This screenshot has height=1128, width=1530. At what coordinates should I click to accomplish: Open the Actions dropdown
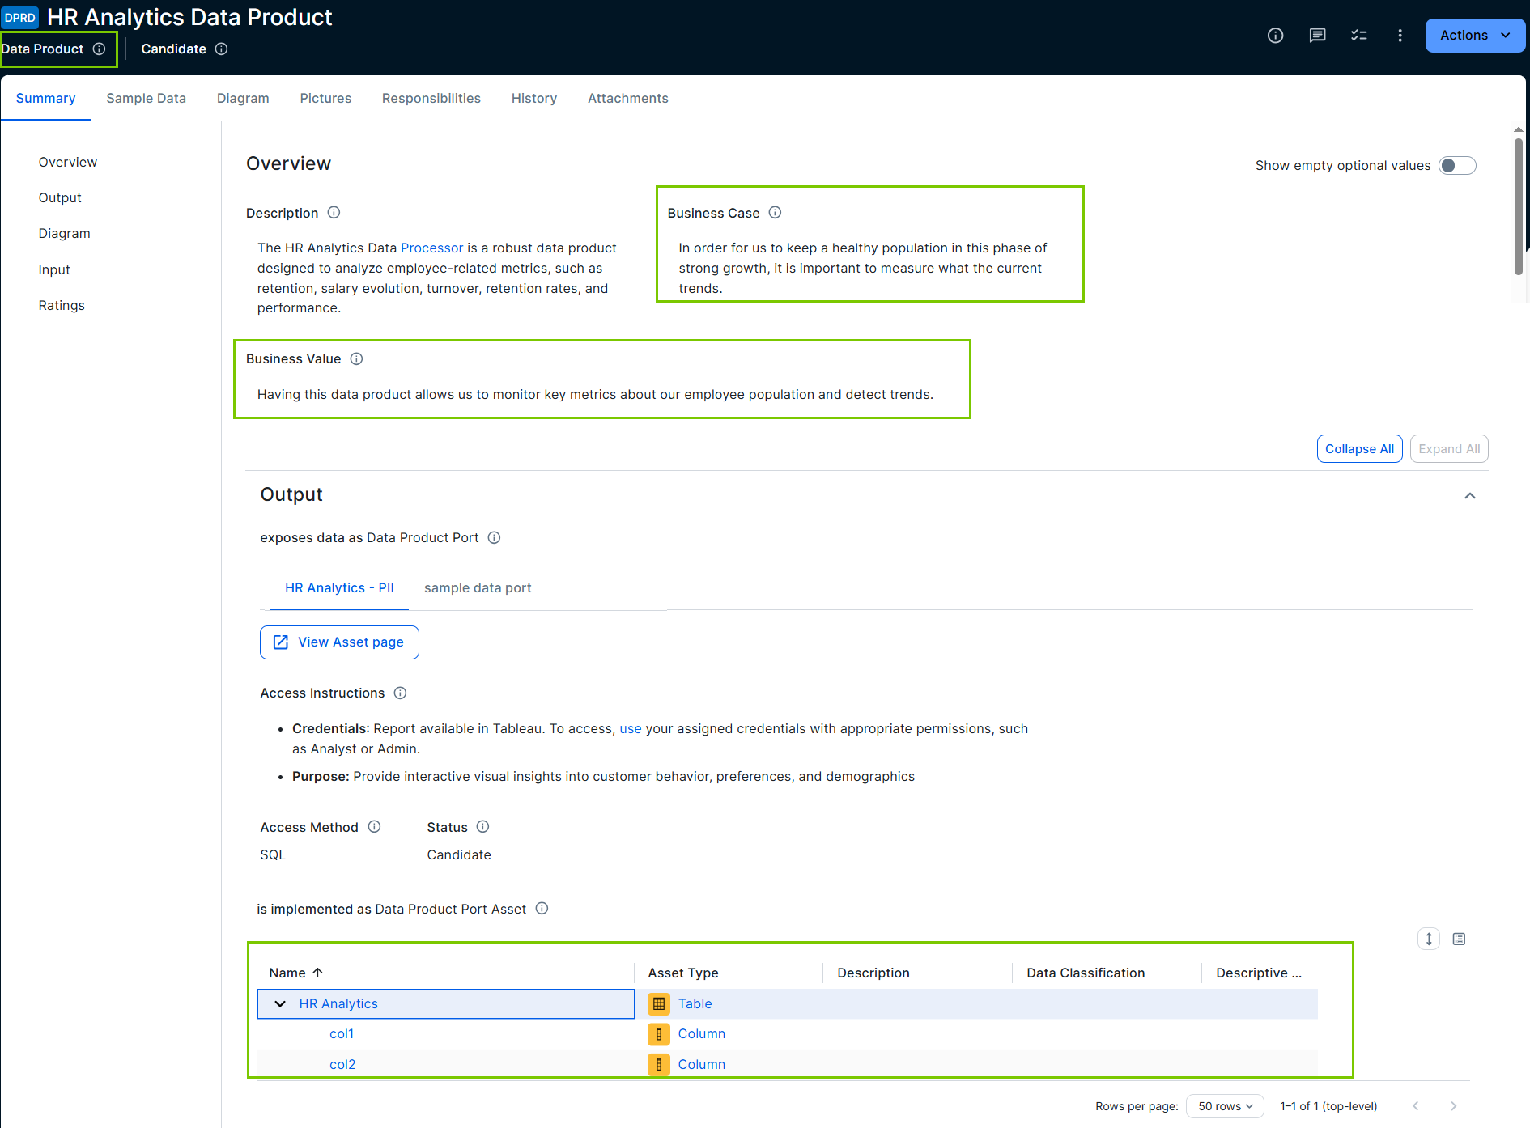coord(1473,35)
